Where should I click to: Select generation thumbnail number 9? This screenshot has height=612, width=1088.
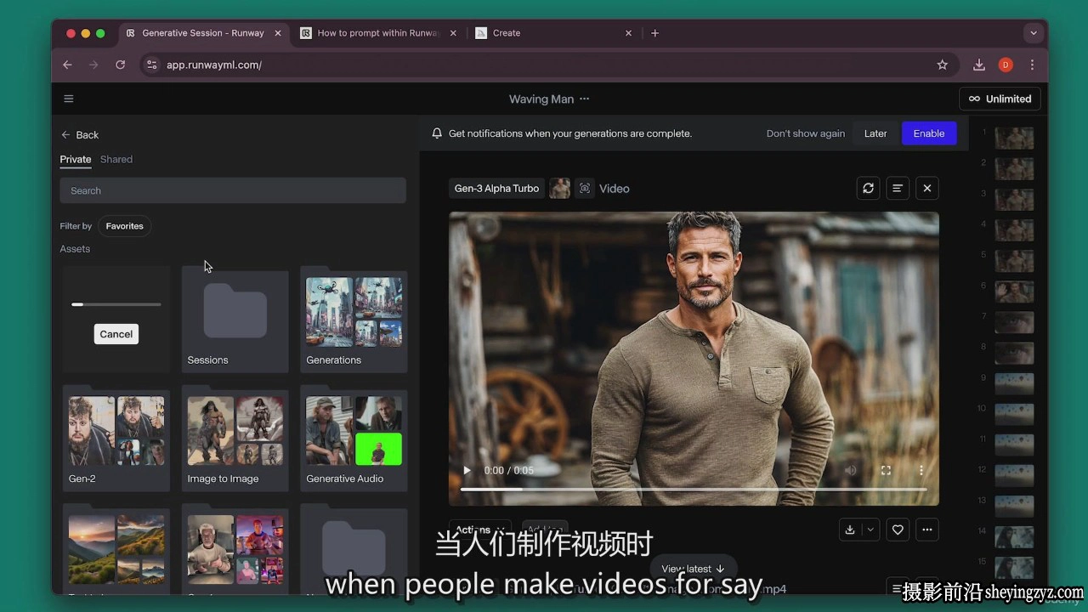point(1014,383)
